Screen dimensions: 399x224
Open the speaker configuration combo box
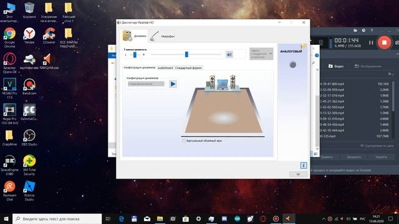point(146,84)
